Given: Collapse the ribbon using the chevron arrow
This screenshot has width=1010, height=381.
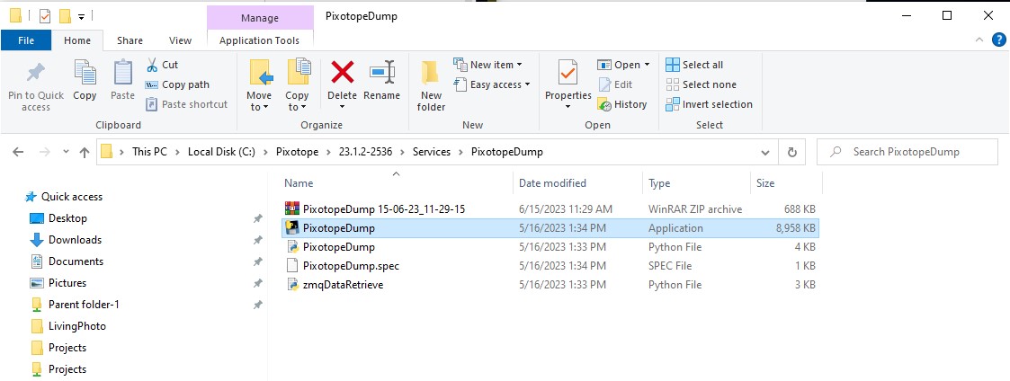Looking at the screenshot, I should point(979,40).
